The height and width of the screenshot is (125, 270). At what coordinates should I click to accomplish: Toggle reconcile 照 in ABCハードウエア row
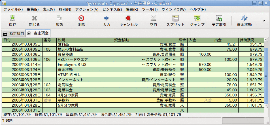tap(182, 59)
